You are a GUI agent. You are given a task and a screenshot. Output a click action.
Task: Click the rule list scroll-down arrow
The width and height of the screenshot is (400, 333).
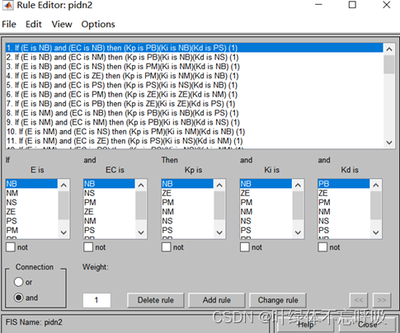tap(389, 143)
